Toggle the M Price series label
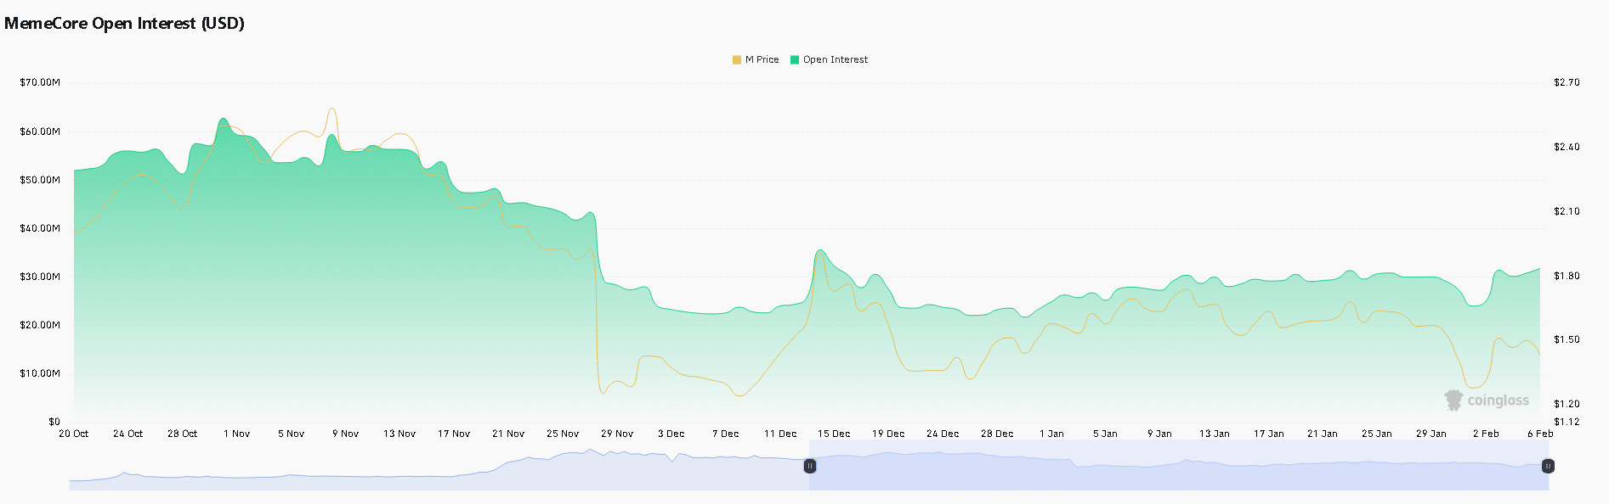Viewport: 1609px width, 504px height. (x=762, y=60)
